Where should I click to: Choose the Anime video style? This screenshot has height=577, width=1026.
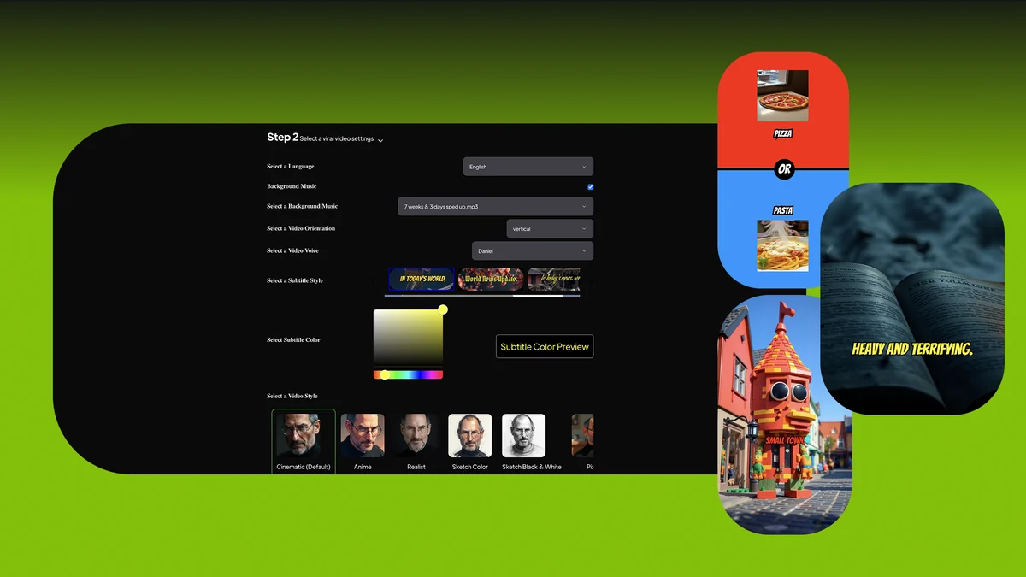point(363,441)
